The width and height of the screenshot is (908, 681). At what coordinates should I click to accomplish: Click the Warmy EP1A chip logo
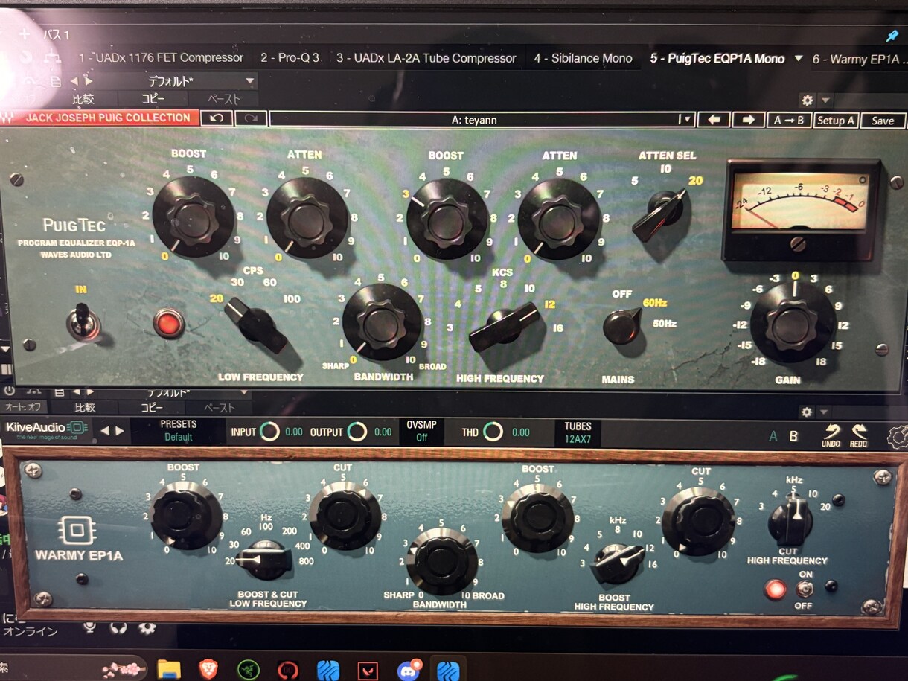pyautogui.click(x=76, y=531)
